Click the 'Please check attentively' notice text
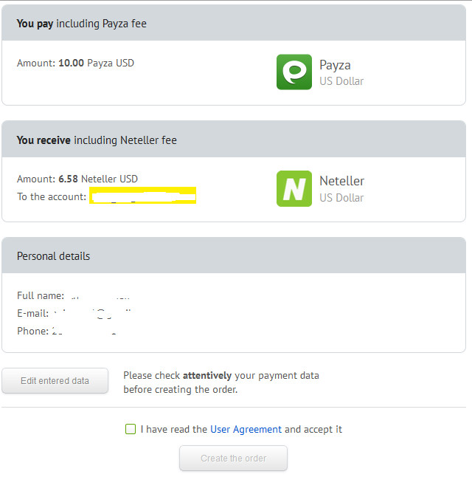The image size is (472, 477). [221, 382]
